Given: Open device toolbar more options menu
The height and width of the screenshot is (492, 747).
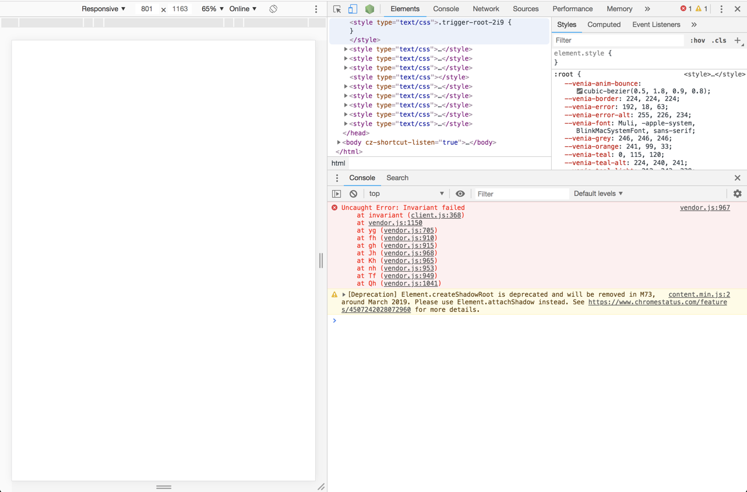Looking at the screenshot, I should click(316, 9).
